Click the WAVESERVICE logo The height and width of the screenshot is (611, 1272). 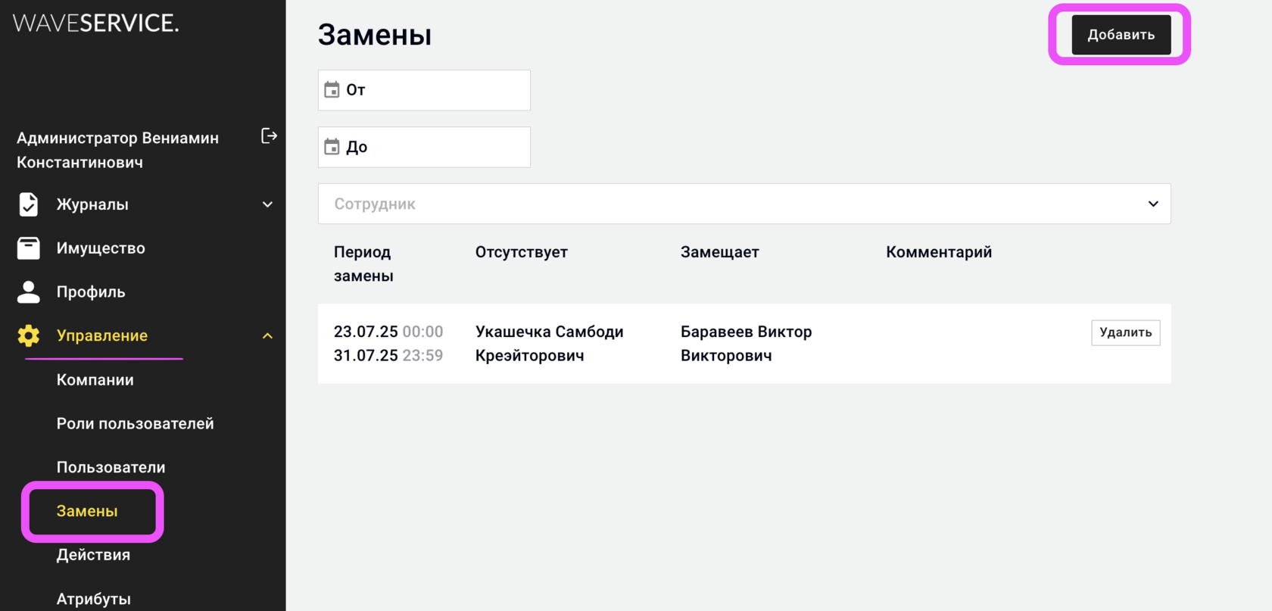(x=96, y=23)
